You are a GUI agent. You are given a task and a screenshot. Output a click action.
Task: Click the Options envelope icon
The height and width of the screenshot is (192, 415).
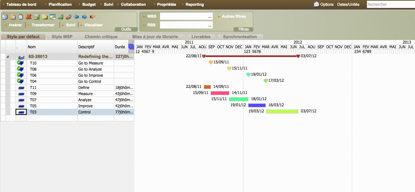(x=316, y=4)
